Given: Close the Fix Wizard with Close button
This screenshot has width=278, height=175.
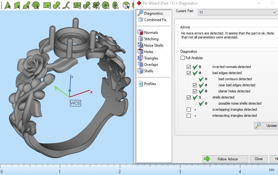Looking at the screenshot, I should tap(259, 159).
